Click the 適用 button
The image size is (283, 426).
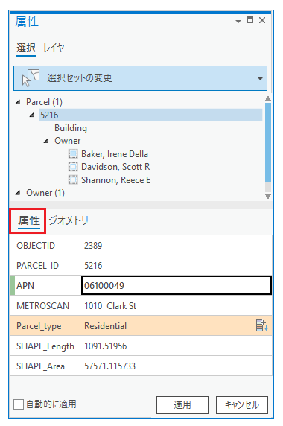click(x=182, y=405)
